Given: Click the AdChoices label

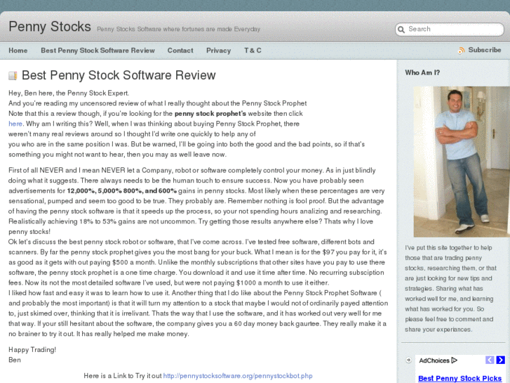Looking at the screenshot, I should point(434,361).
